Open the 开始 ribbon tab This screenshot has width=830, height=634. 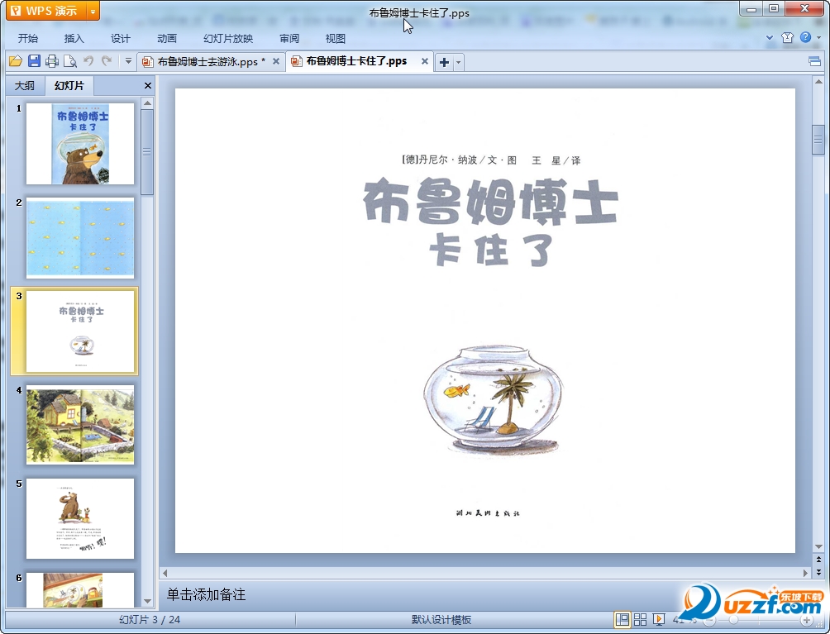click(x=28, y=39)
